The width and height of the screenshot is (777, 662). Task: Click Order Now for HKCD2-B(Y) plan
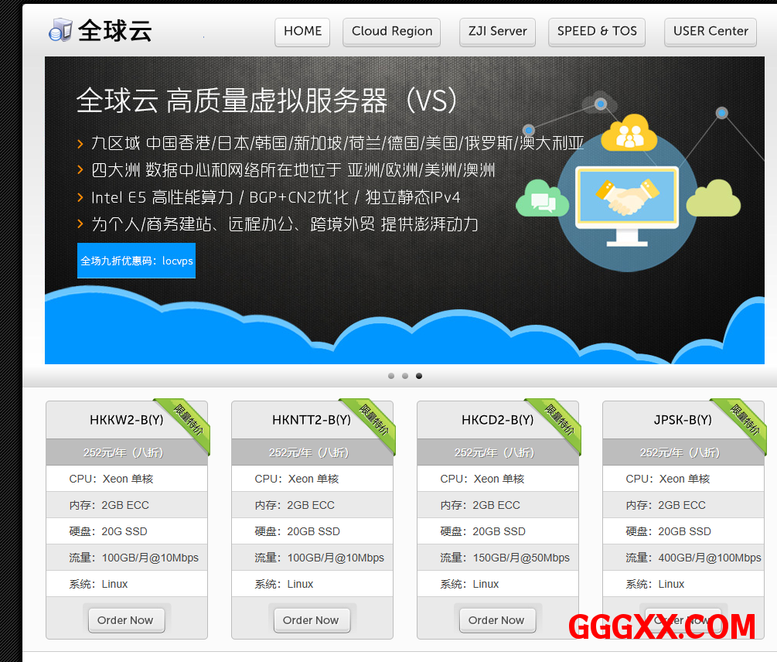tap(496, 620)
